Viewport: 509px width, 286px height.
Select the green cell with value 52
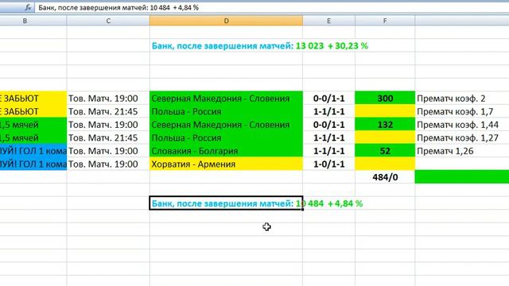(385, 151)
